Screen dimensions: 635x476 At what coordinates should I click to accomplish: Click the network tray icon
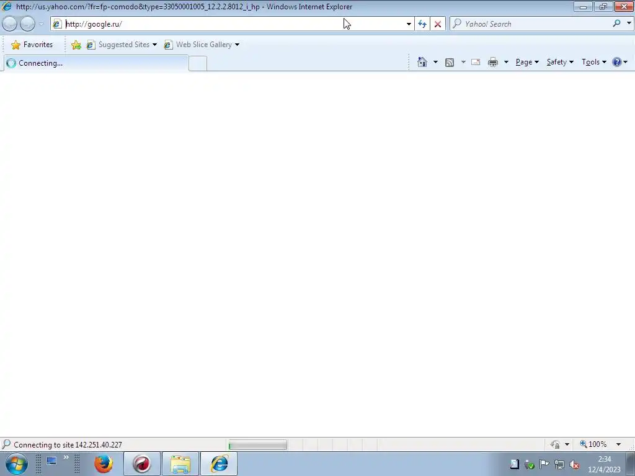pyautogui.click(x=559, y=465)
